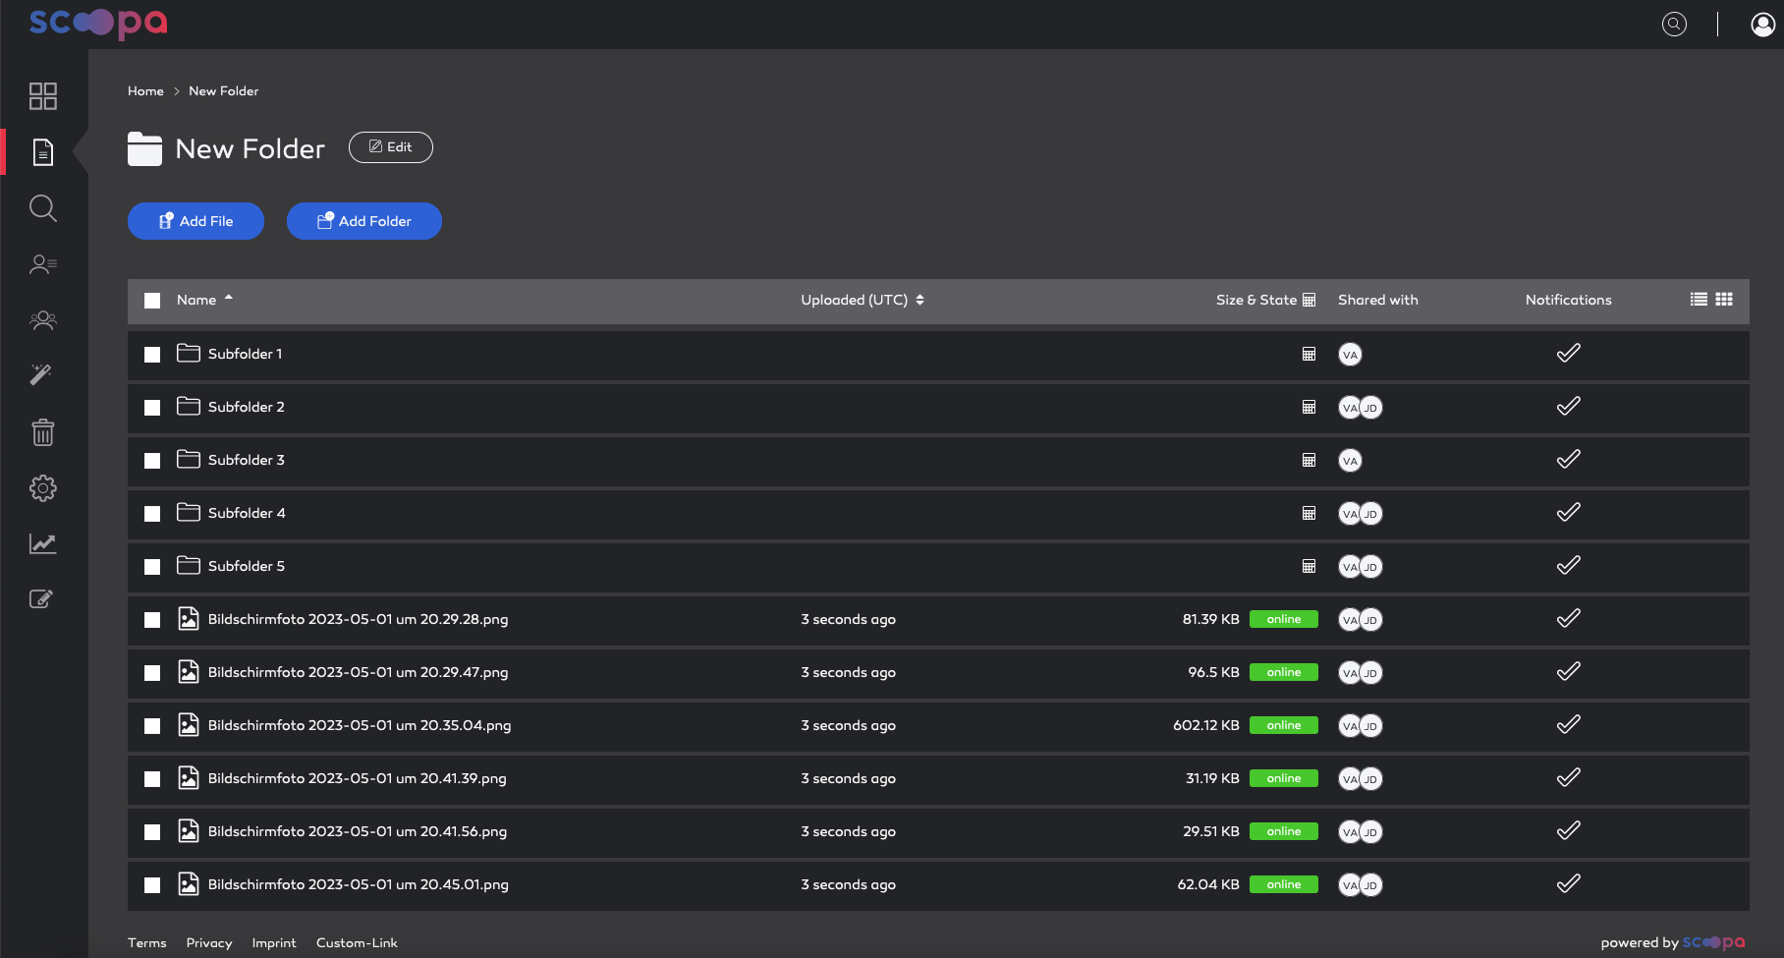Select checkbox for Bildschirmfoto 20.35.04.png
Viewport: 1784px width, 958px height.
[152, 726]
